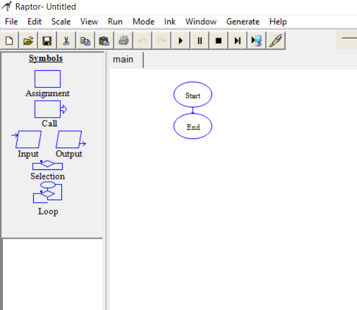This screenshot has width=357, height=310.
Task: Open the Edit menu
Action: tap(34, 22)
